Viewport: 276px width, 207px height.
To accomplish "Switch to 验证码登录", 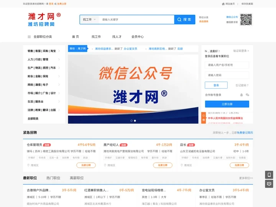I will point(241,51).
